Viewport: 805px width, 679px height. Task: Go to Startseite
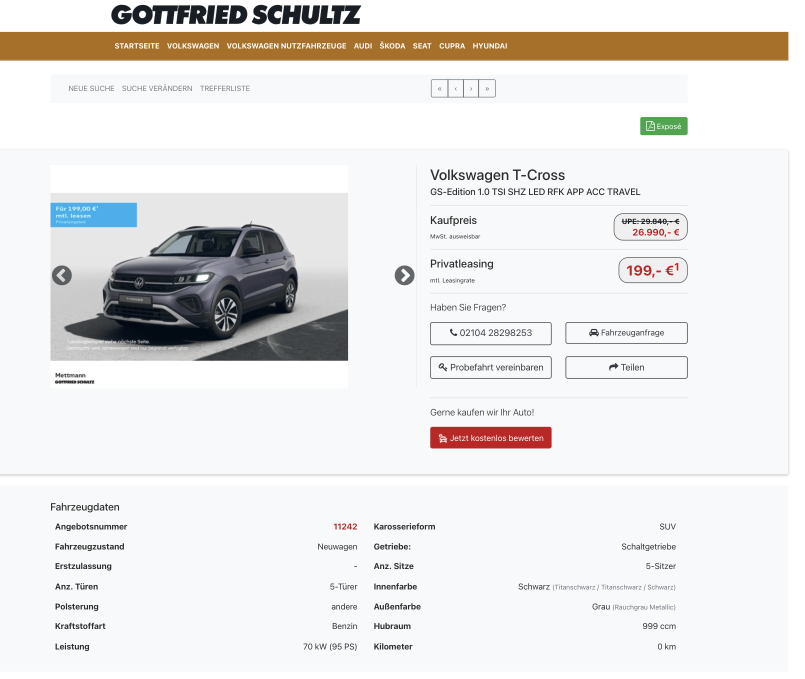(x=137, y=46)
